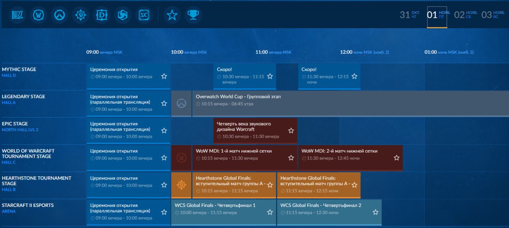Switch to 02 Nov Saturday tab
Viewport: 509px width, 228px height.
click(465, 15)
